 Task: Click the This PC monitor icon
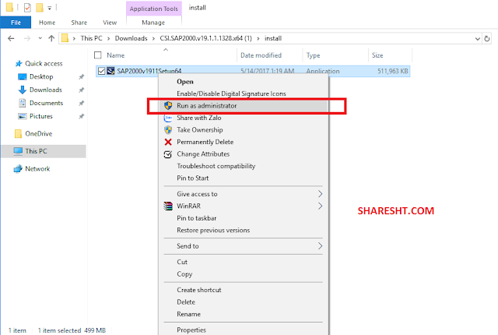point(18,151)
